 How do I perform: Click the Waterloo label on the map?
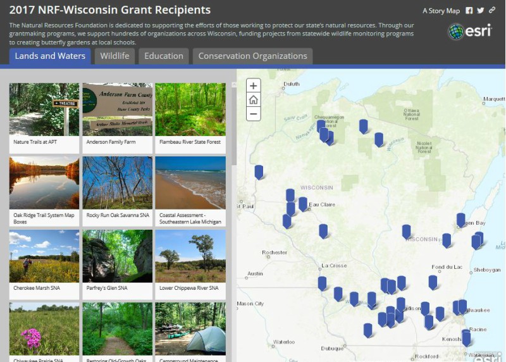284,342
